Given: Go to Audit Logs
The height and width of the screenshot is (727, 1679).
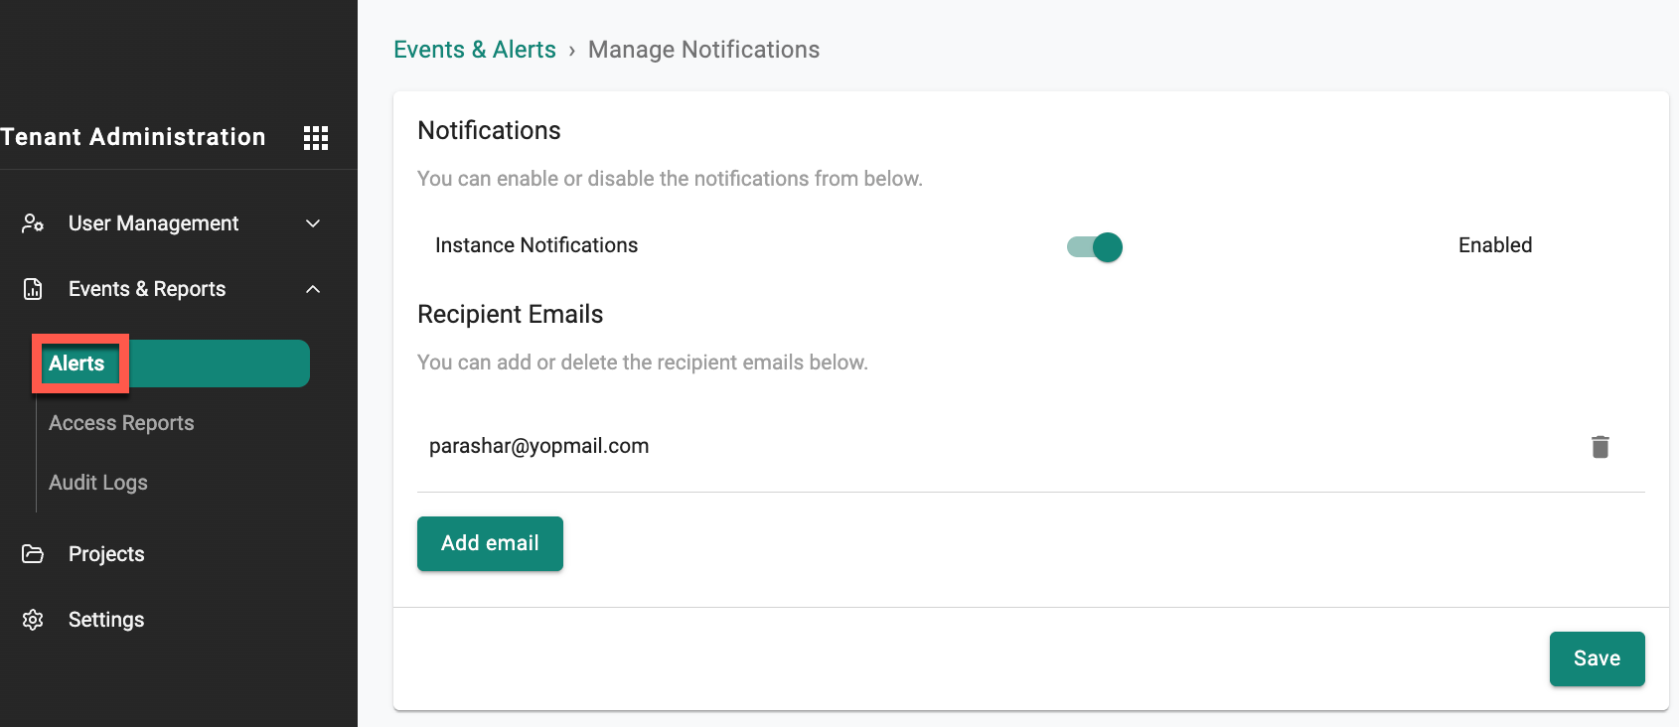Looking at the screenshot, I should coord(98,483).
